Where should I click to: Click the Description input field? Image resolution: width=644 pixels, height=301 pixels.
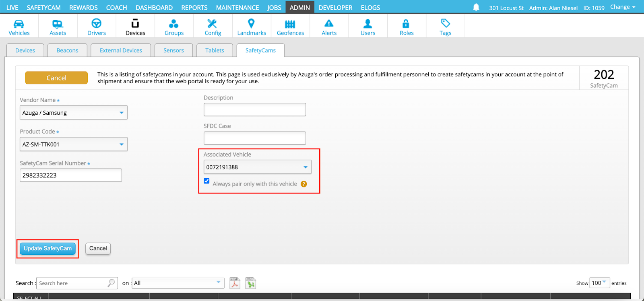(x=255, y=109)
